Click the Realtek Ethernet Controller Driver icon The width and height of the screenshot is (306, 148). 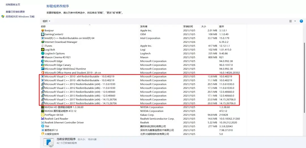click(x=43, y=122)
